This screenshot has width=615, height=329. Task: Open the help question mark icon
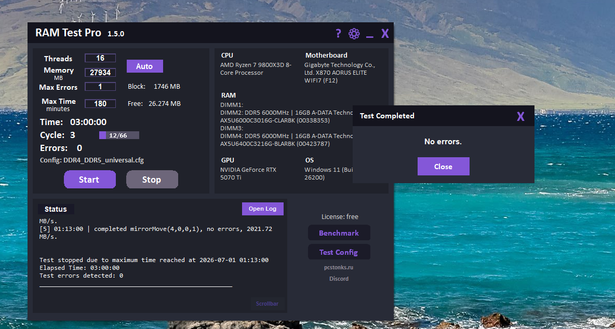339,33
